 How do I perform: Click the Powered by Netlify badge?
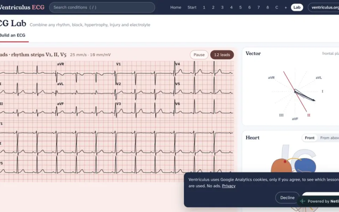pyautogui.click(x=319, y=201)
